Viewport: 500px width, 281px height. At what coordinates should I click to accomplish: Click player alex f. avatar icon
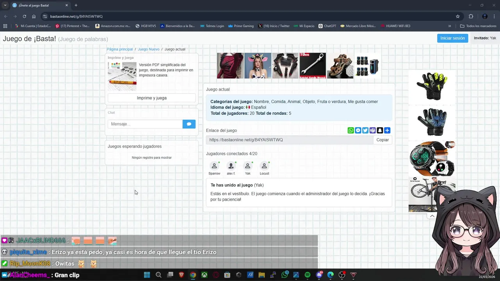[x=231, y=166]
